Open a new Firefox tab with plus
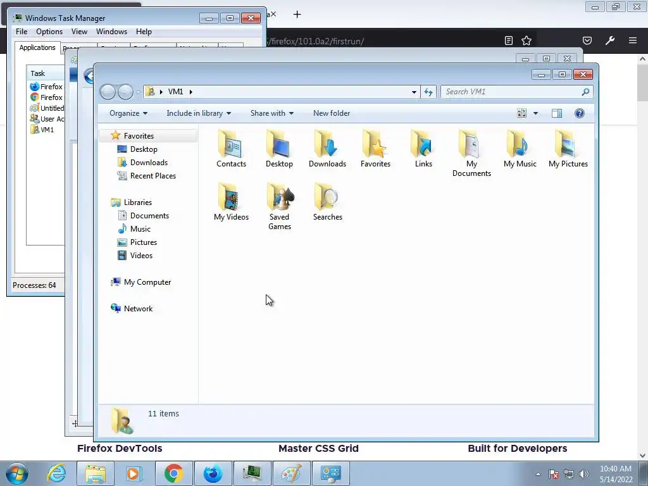Screen dimensions: 648x486 (x=297, y=15)
